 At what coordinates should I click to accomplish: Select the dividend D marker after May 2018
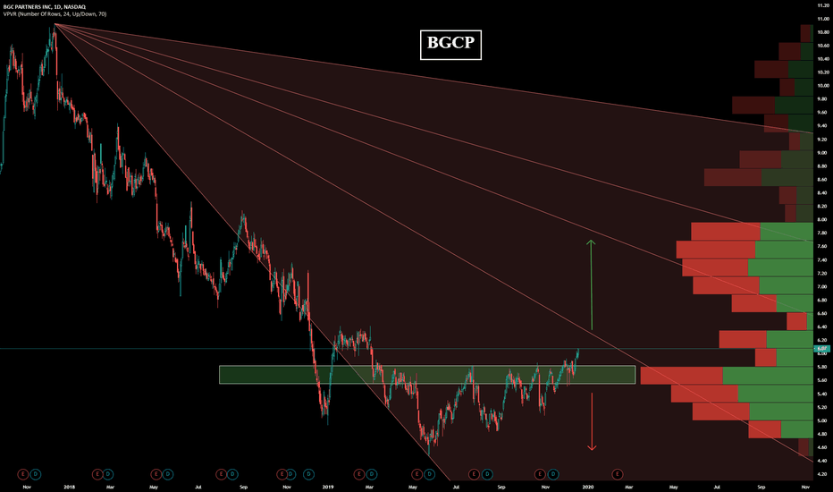click(167, 474)
